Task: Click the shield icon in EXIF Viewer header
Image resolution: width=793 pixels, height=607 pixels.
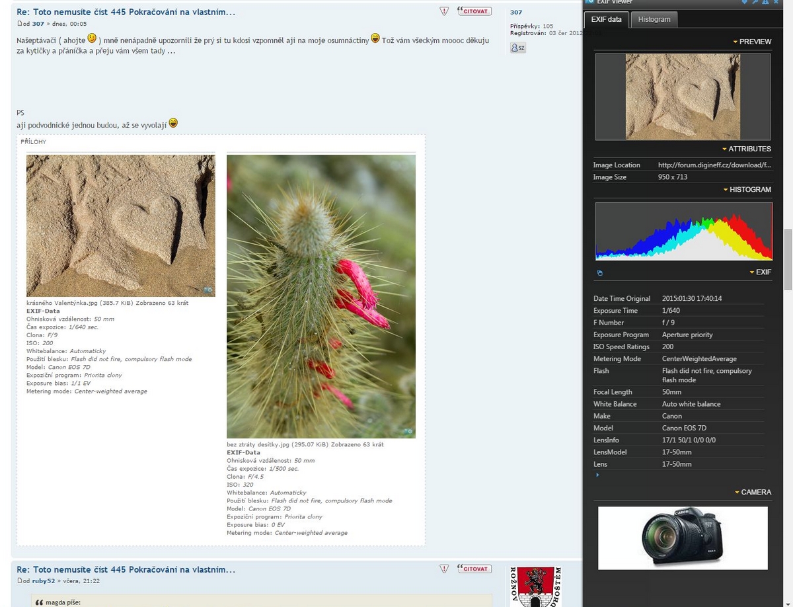Action: [744, 2]
